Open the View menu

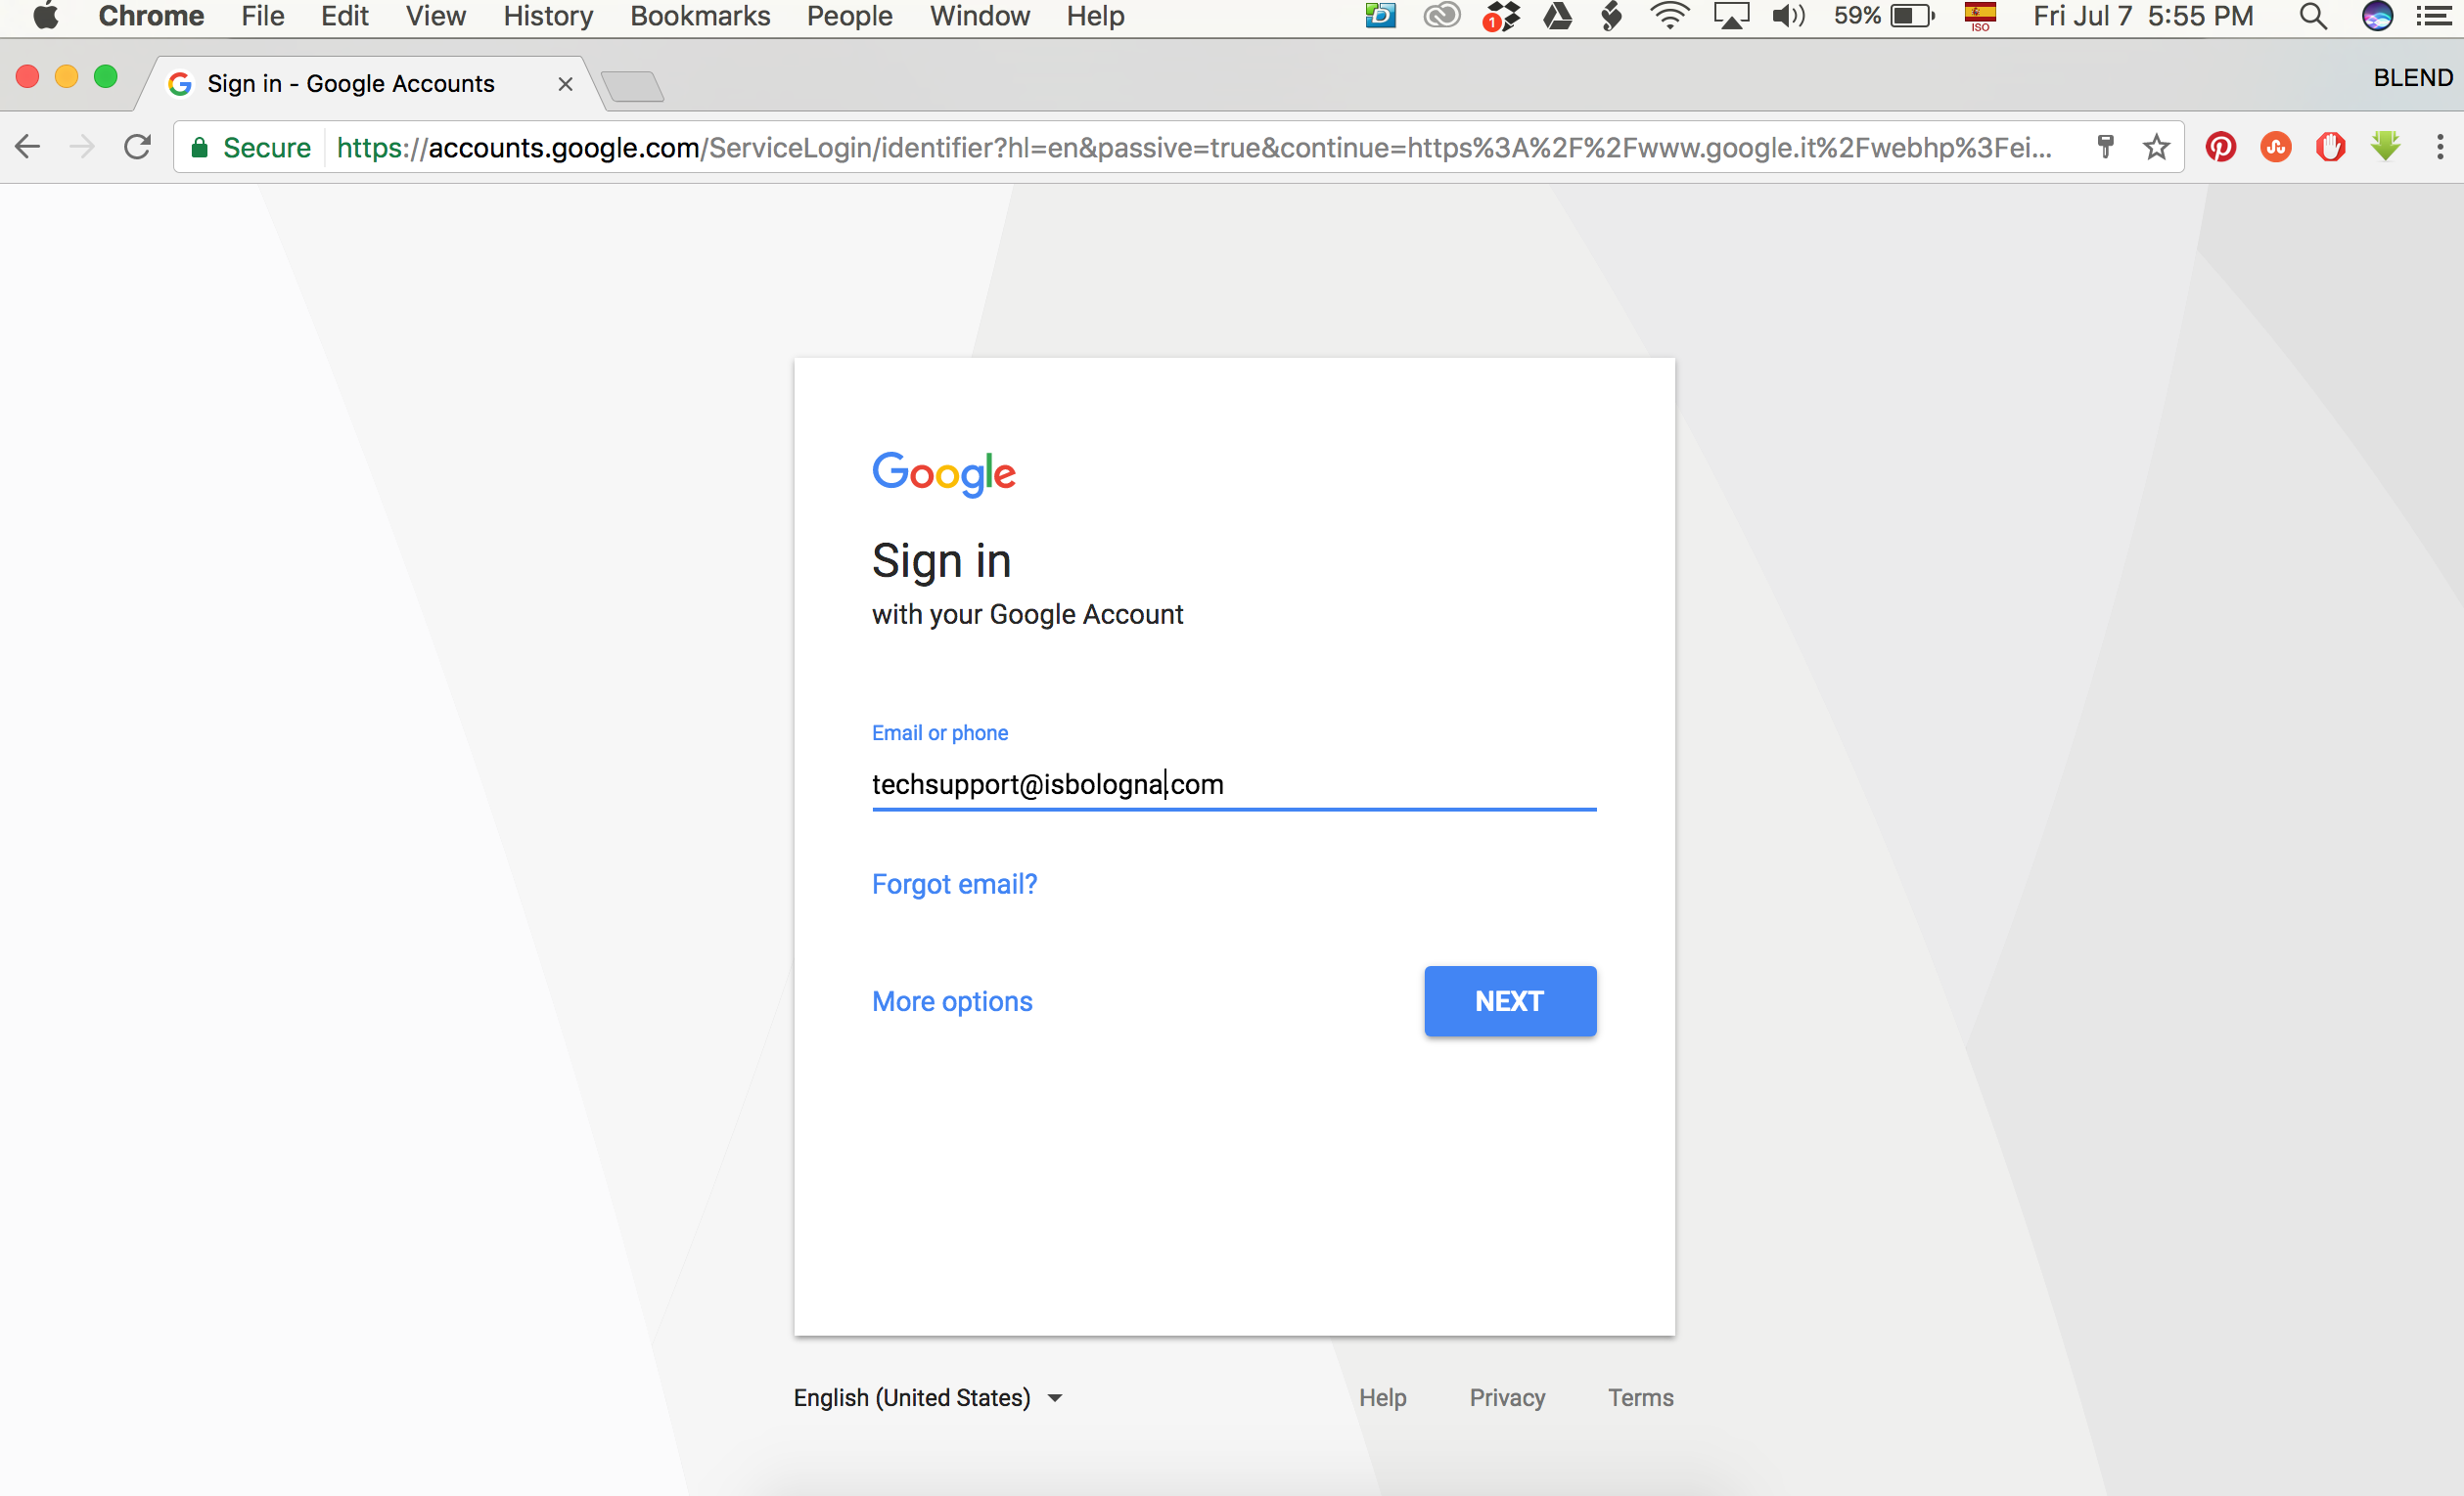435,16
